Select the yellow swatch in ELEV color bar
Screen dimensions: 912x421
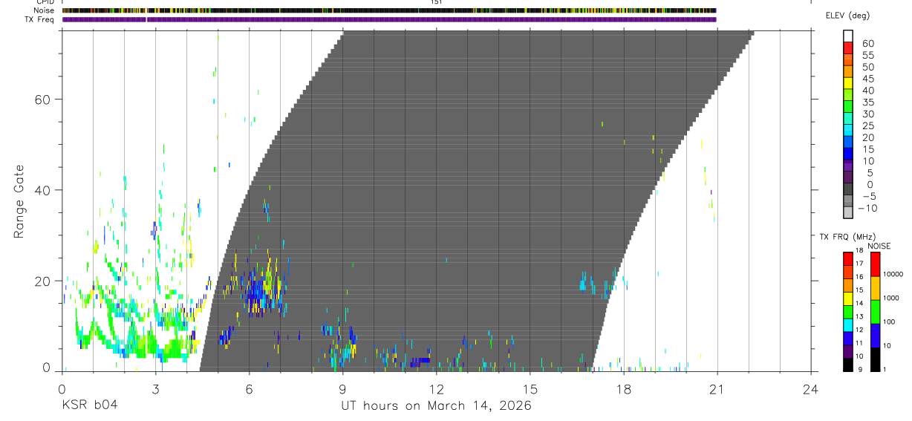(x=848, y=83)
